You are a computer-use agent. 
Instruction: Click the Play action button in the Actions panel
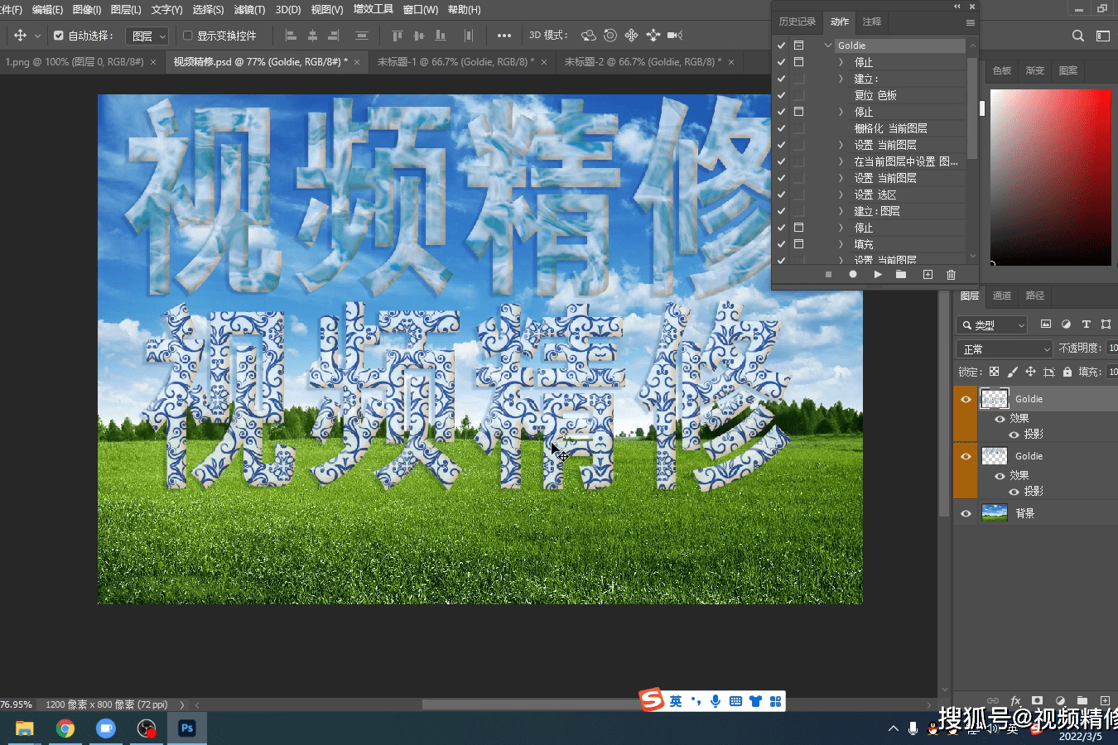[x=877, y=274]
